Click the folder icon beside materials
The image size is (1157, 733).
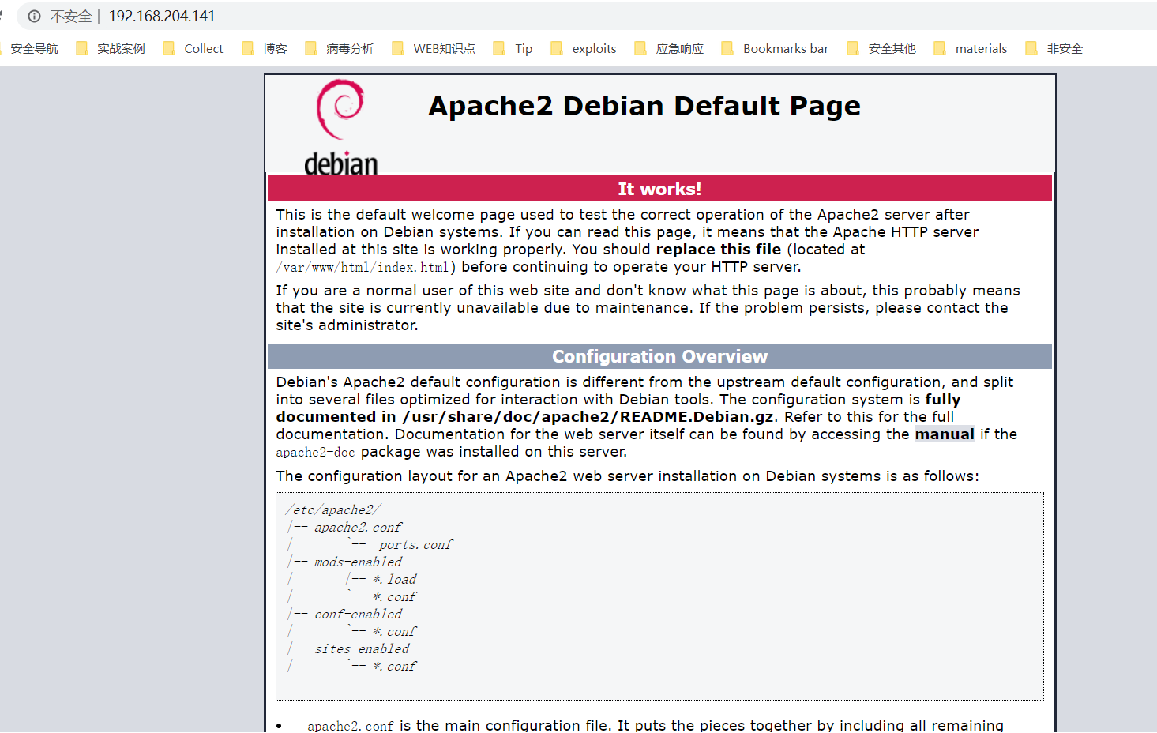click(940, 48)
